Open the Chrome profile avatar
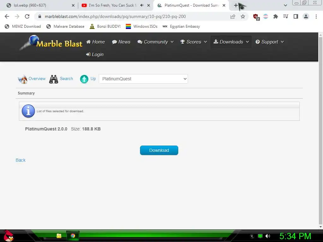Viewport: 323px width, 242px height. pos(306,16)
